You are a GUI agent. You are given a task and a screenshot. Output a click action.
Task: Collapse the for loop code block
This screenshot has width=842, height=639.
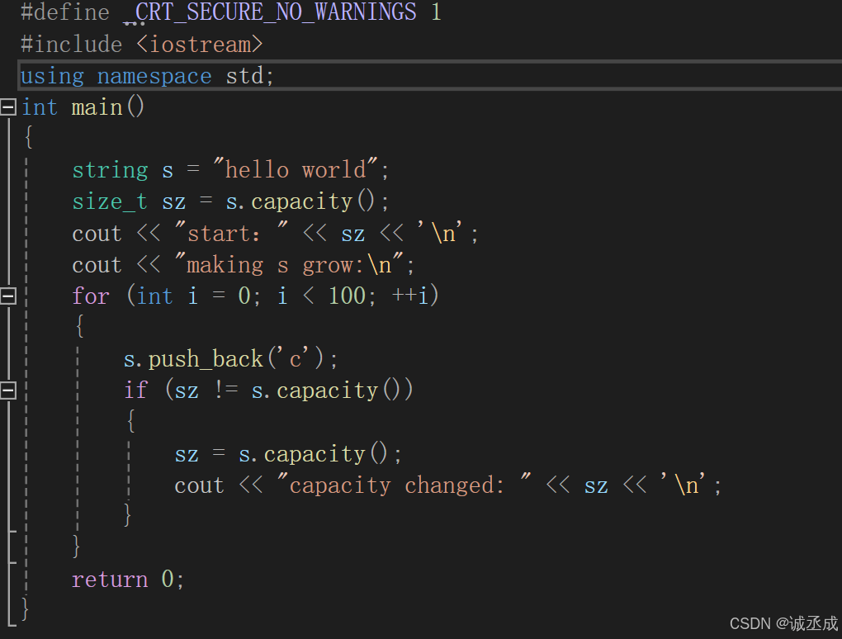coord(8,296)
